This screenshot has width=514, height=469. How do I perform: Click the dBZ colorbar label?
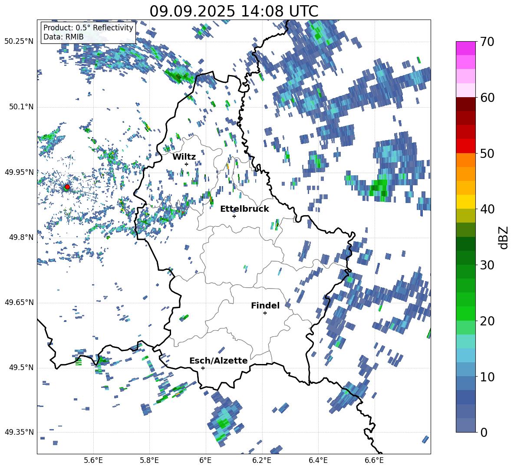tap(504, 237)
